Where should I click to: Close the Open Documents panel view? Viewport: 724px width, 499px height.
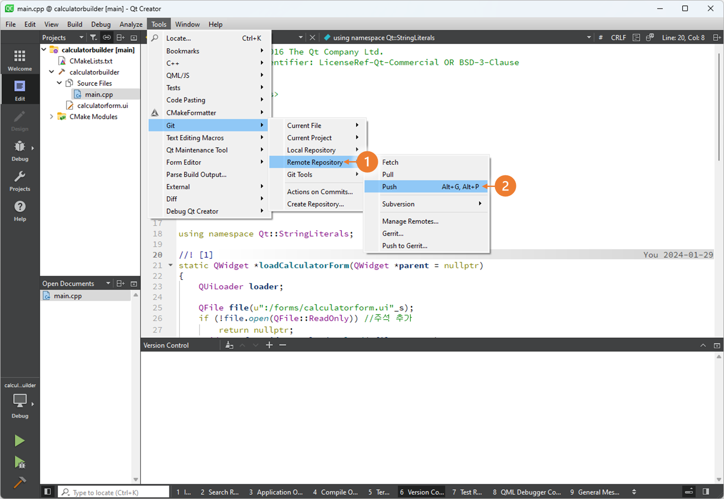[134, 284]
